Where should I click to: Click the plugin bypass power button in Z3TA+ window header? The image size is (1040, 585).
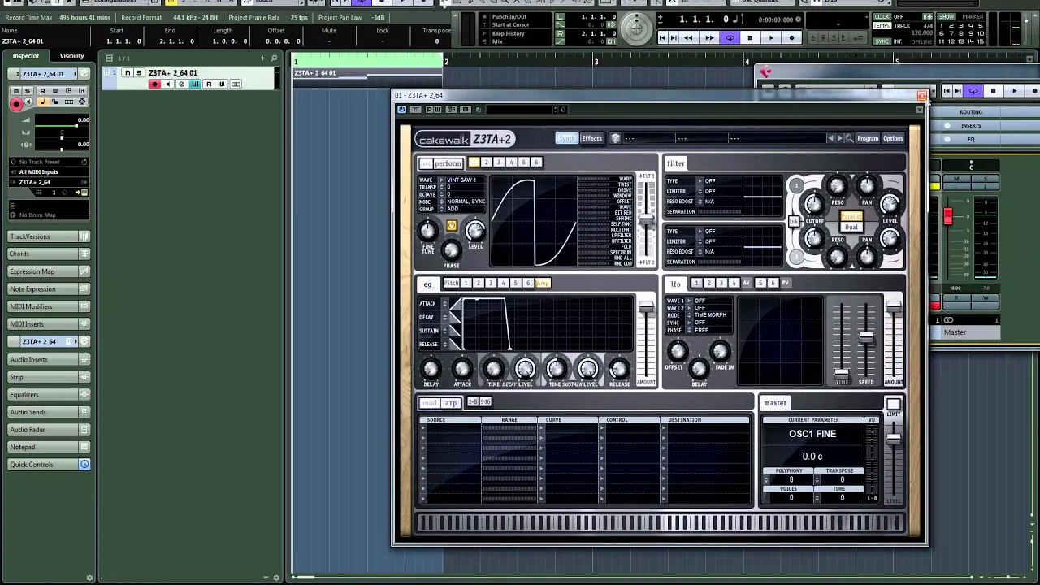[x=401, y=110]
